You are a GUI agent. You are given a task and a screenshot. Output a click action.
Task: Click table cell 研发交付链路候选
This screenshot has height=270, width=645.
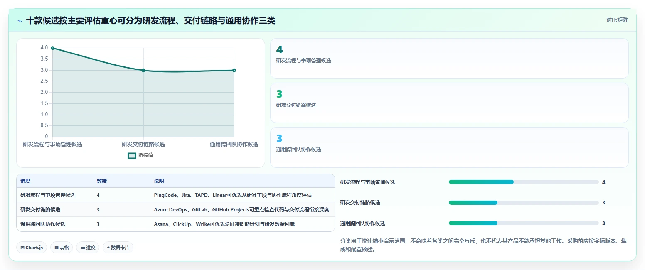[40, 209]
